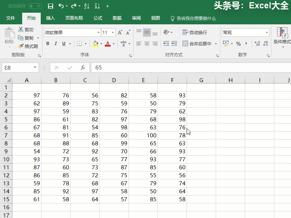Click the percent style icon
This screenshot has width=291, height=218.
click(238, 44)
